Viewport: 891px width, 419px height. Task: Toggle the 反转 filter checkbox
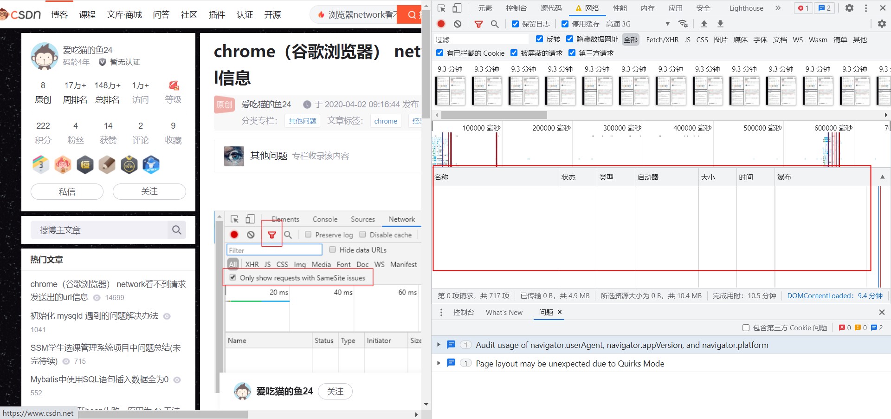coord(539,39)
